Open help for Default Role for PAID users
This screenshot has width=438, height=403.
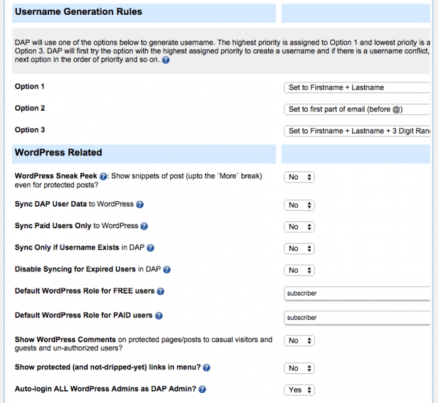(x=159, y=315)
